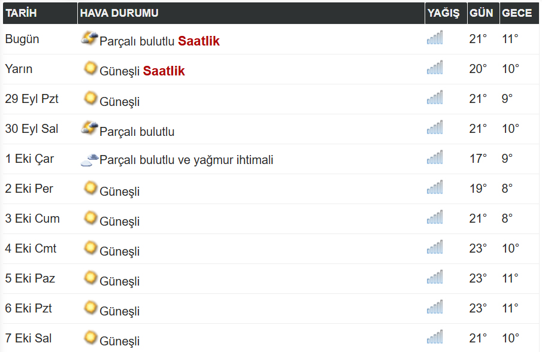
Task: Click precipitation bars icon for 7 Eki Sal
Action: point(435,337)
